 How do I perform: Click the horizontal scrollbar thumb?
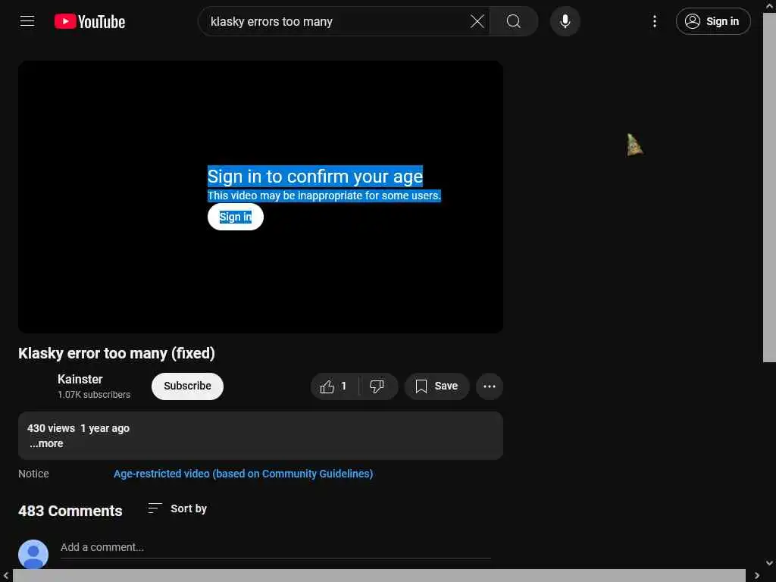pyautogui.click(x=379, y=576)
